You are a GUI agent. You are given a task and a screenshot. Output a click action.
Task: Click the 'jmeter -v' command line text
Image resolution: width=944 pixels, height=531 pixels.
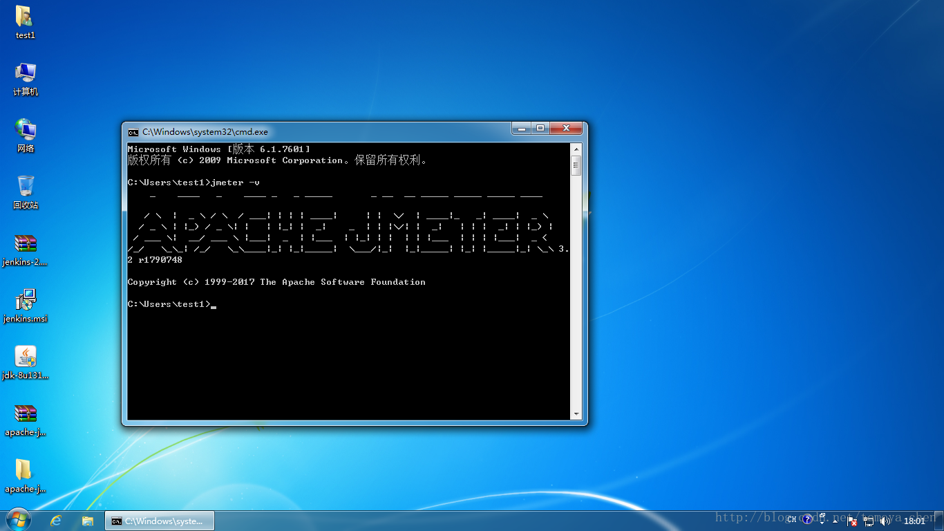click(x=236, y=183)
